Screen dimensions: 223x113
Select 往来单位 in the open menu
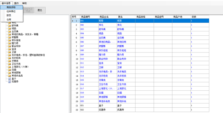(11, 11)
